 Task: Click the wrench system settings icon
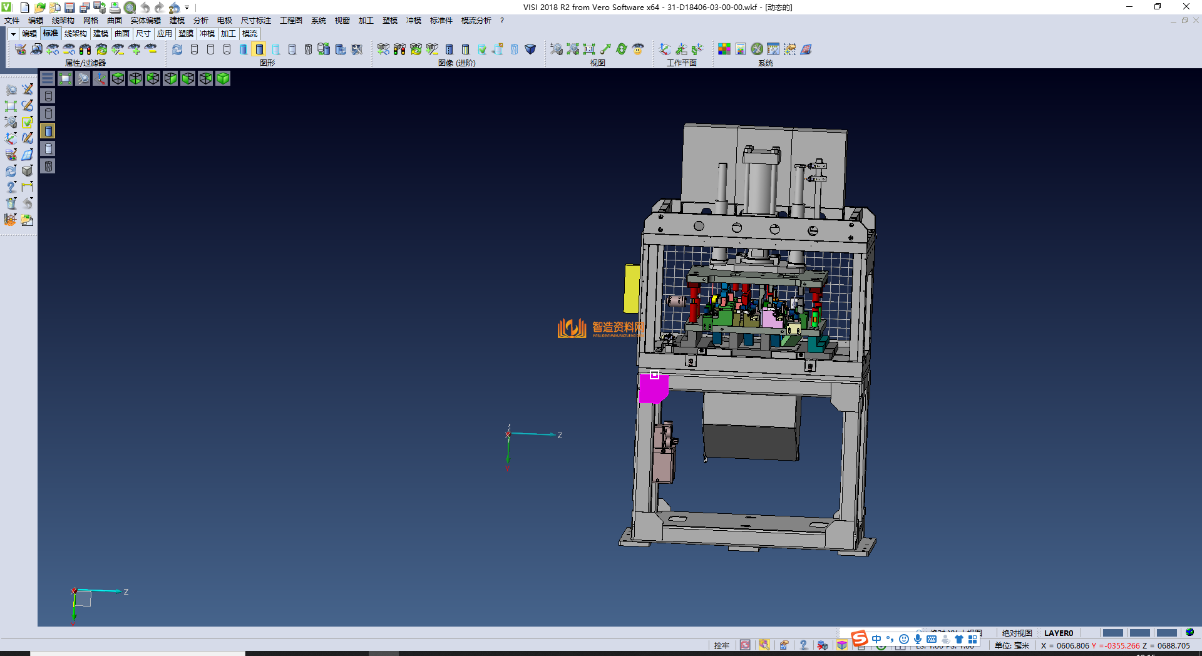pos(757,49)
